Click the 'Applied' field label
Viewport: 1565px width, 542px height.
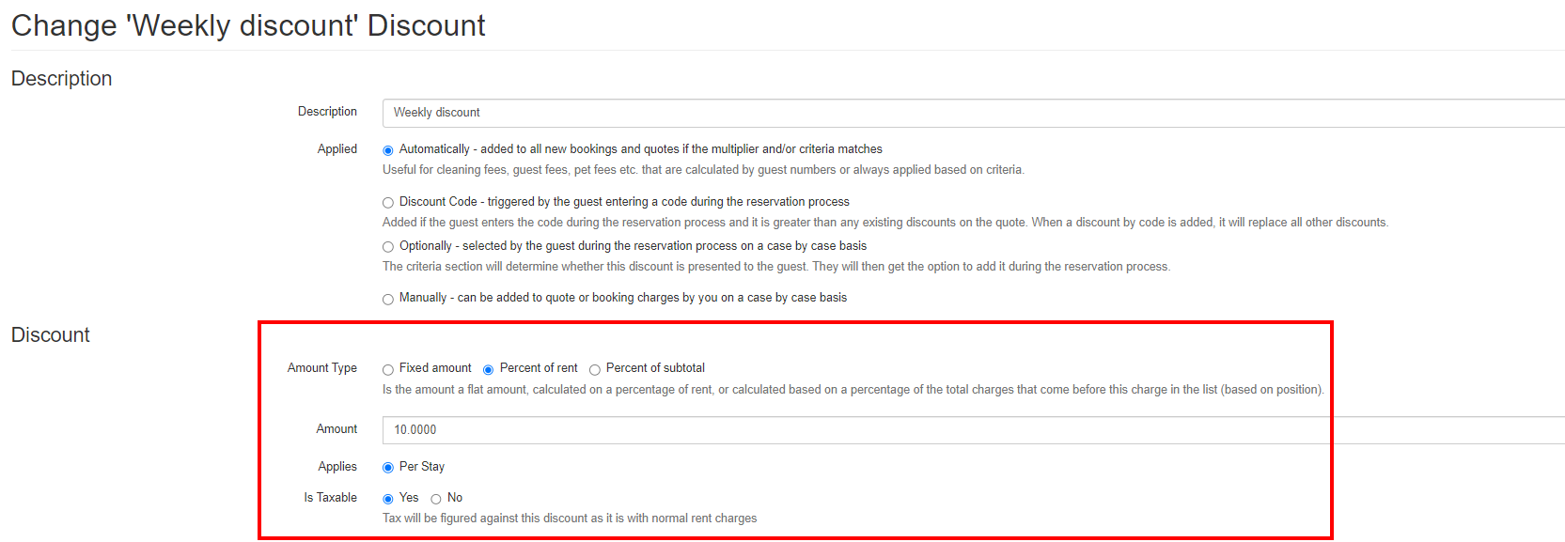pyautogui.click(x=336, y=149)
